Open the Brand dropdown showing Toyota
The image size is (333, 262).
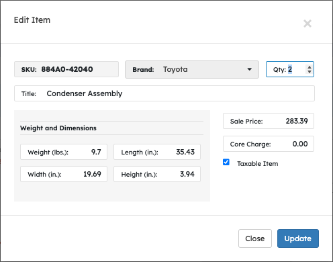192,69
